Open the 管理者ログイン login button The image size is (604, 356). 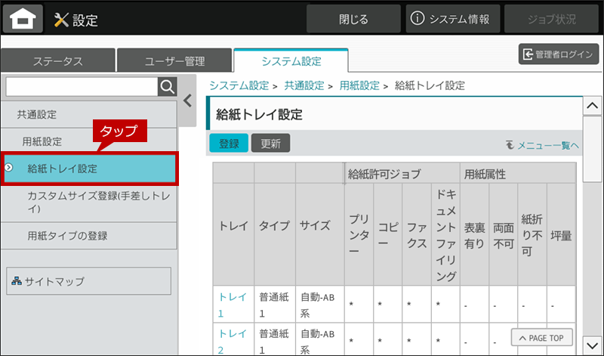(556, 54)
